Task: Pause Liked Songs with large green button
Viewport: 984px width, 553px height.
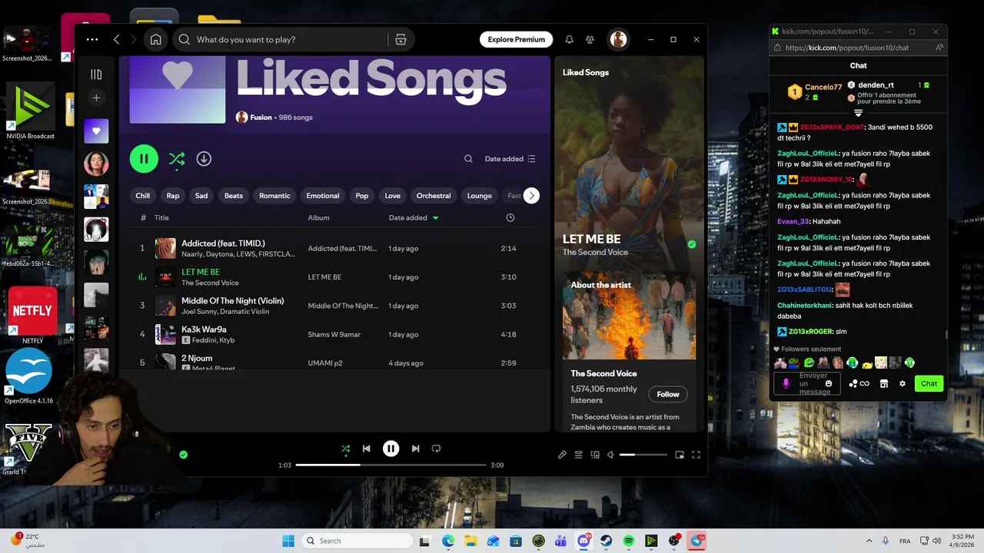Action: [x=144, y=159]
